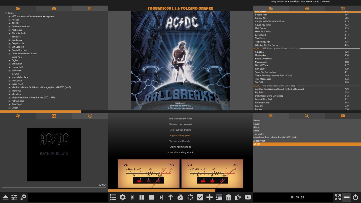Open the playlist queue tab icon
This screenshot has width=361, height=203.
pos(307,9)
